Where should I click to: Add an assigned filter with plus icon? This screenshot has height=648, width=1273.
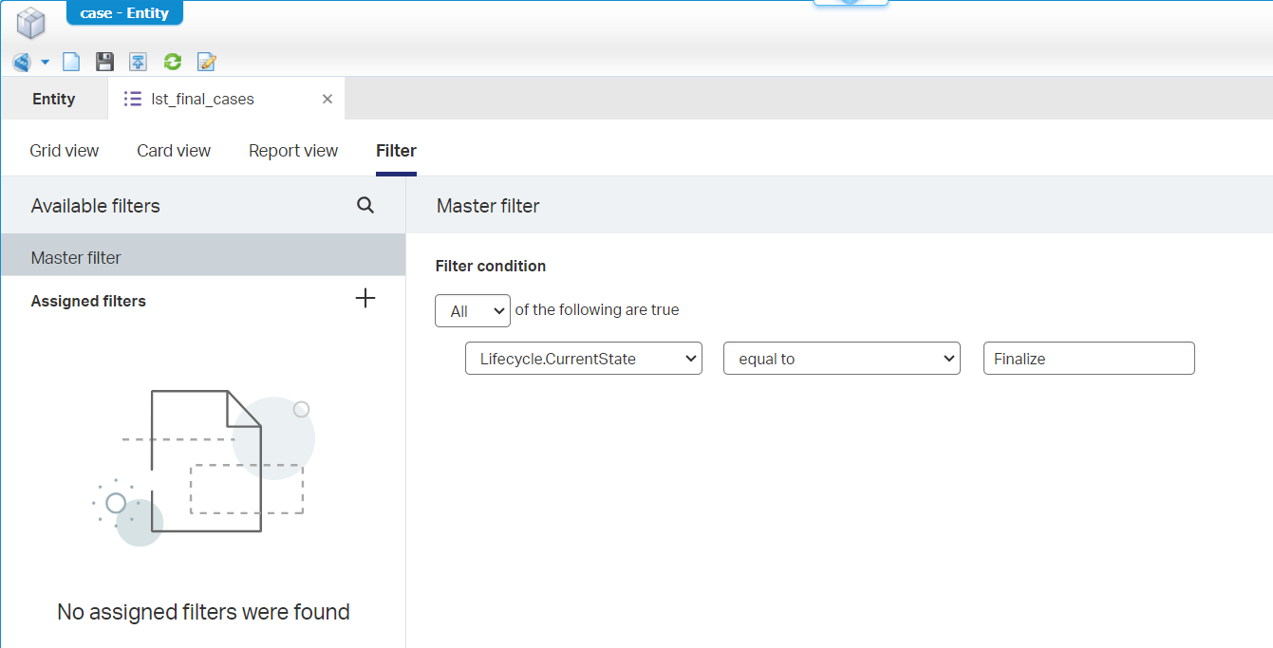(365, 299)
